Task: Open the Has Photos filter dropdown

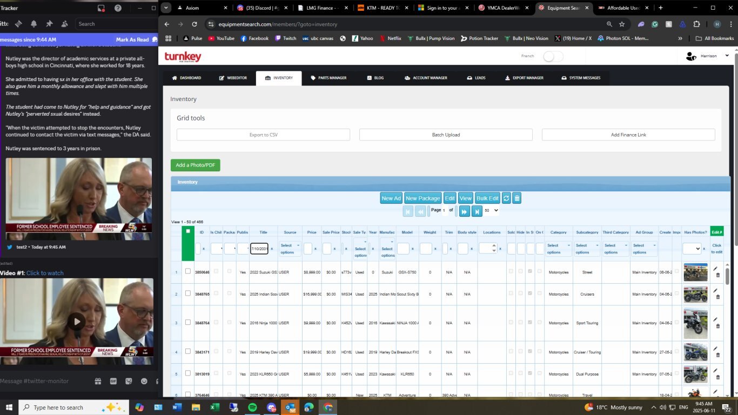Action: tap(692, 249)
